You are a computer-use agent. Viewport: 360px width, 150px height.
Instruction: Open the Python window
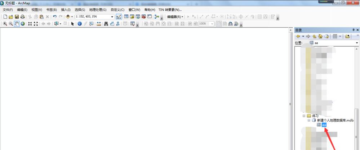pos(150,17)
